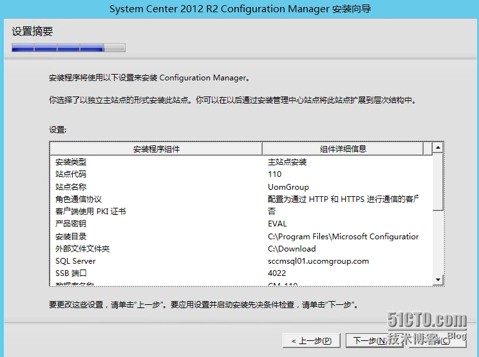Click the C:\Download folder value

coord(292,249)
